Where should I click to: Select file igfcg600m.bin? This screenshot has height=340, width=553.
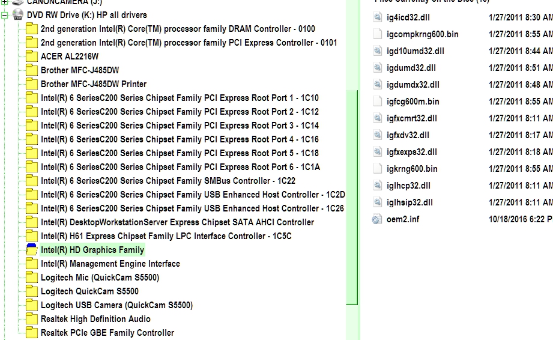(413, 102)
